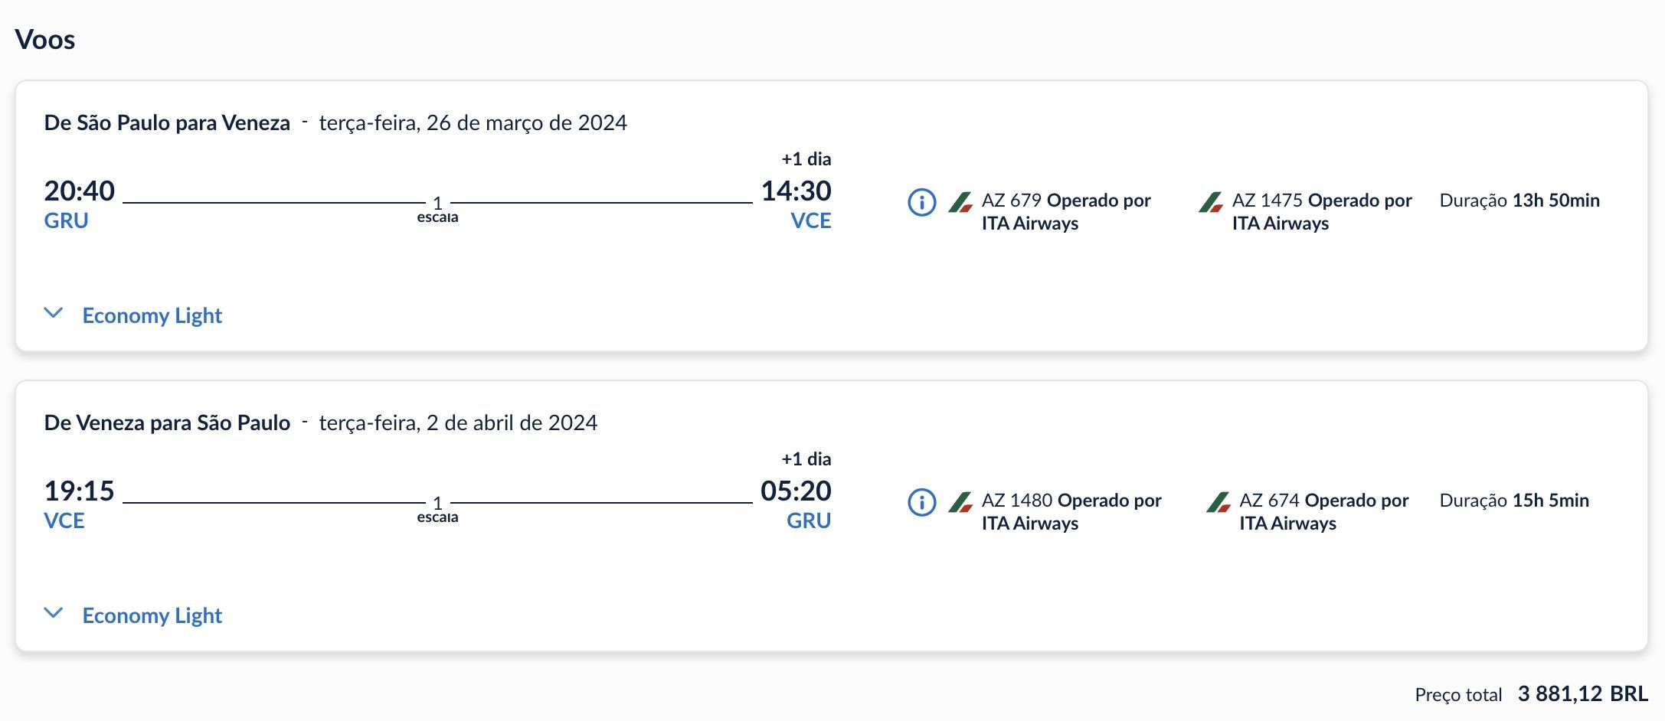
Task: Expand chevron next to return Economy Light
Action: [53, 612]
